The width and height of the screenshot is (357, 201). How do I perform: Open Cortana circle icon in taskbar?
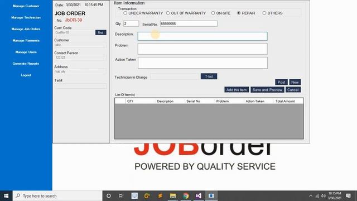(109, 196)
